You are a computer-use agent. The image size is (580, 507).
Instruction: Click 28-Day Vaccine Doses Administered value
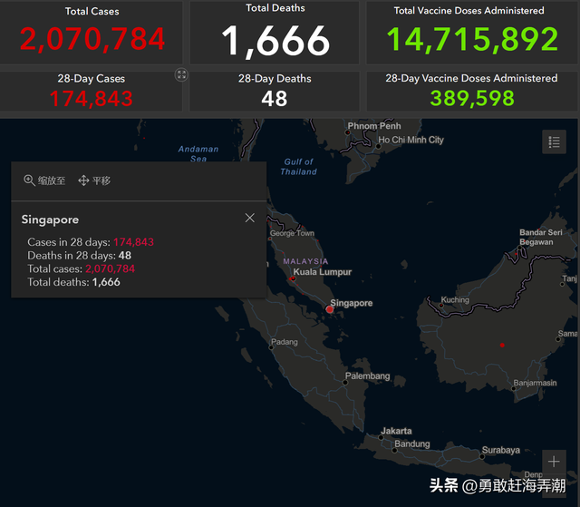point(471,98)
